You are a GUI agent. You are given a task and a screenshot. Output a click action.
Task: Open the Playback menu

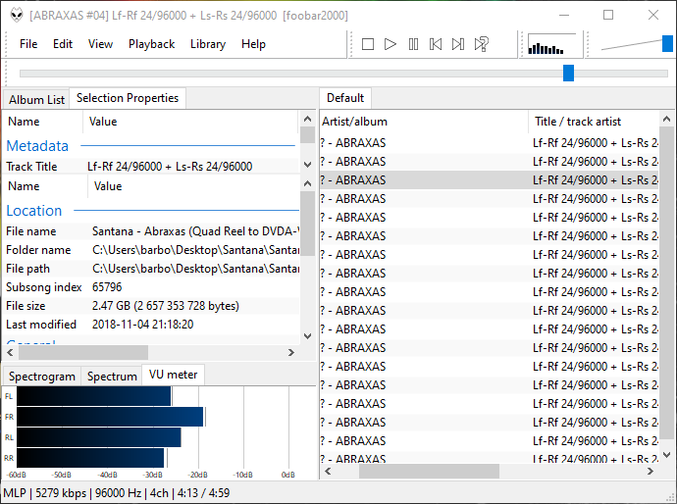pyautogui.click(x=151, y=44)
